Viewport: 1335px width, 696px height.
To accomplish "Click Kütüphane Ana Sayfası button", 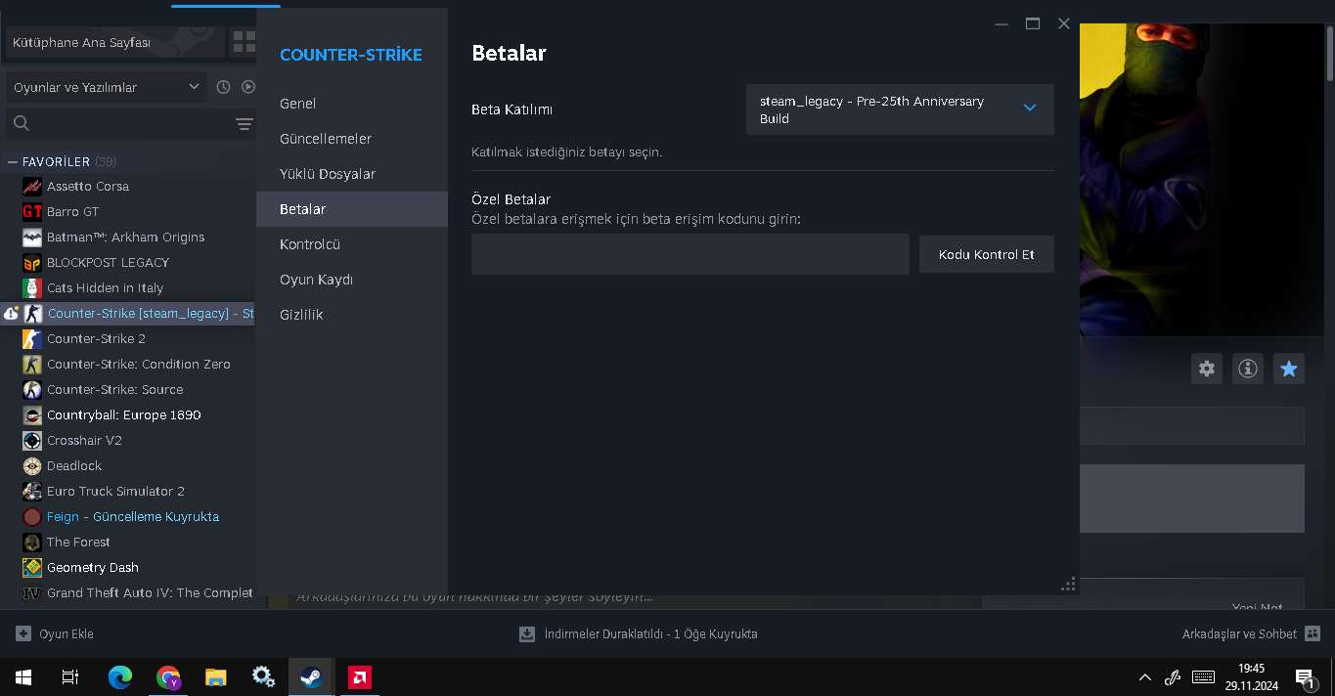I will tap(114, 42).
